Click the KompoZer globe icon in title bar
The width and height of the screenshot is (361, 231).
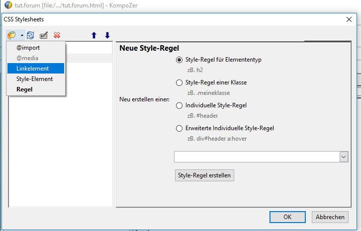[8, 5]
